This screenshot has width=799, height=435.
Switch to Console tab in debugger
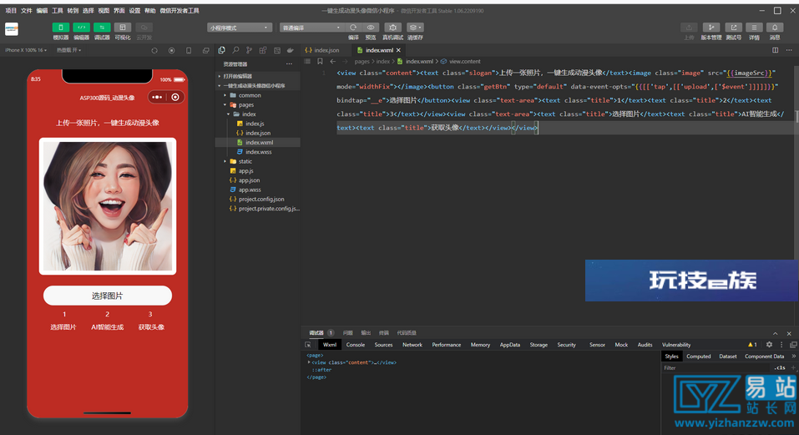[x=355, y=345]
